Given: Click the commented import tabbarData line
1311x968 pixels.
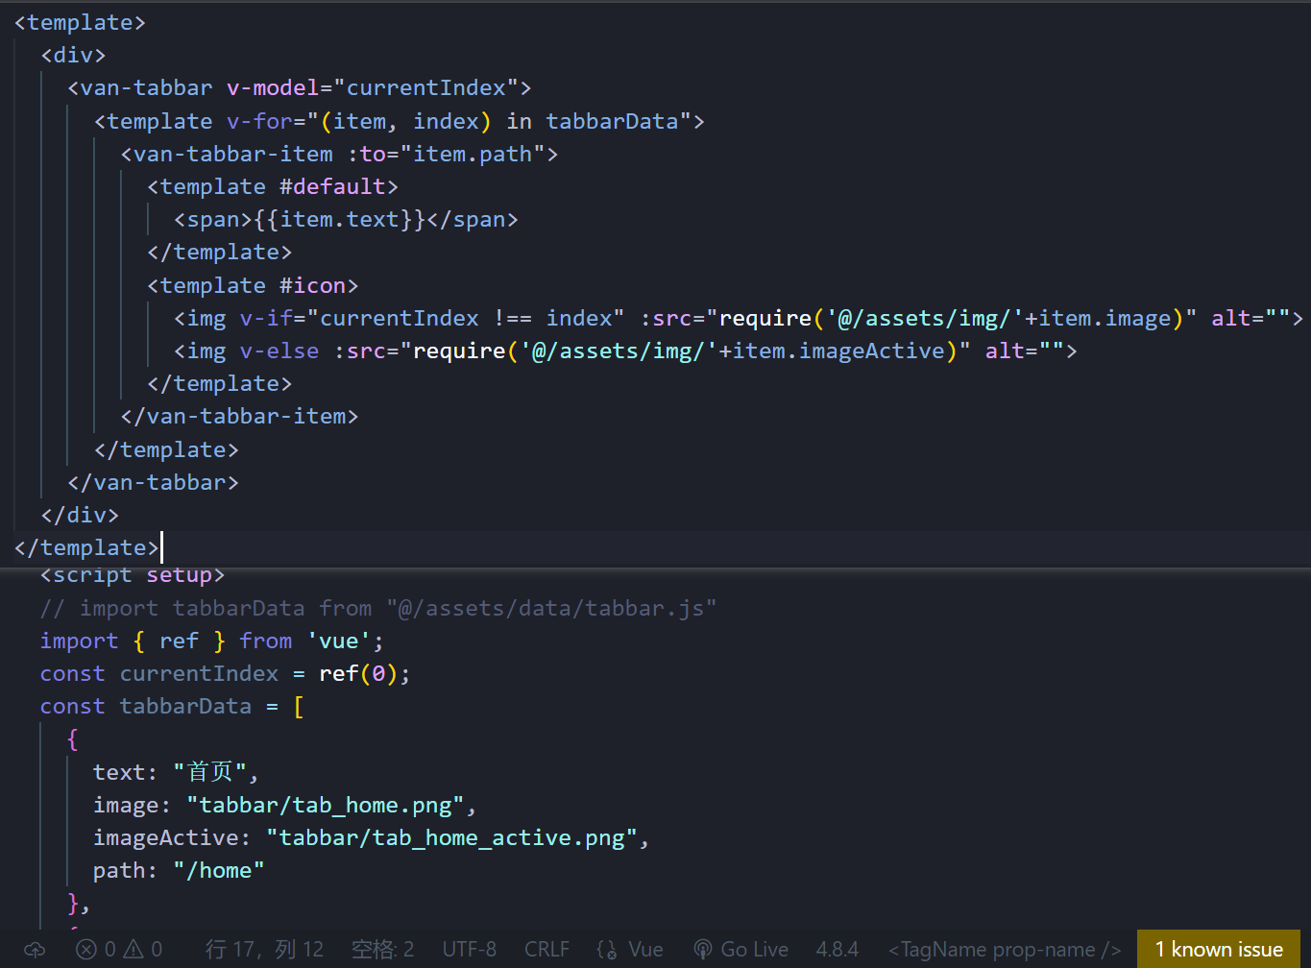Looking at the screenshot, I should click(378, 608).
